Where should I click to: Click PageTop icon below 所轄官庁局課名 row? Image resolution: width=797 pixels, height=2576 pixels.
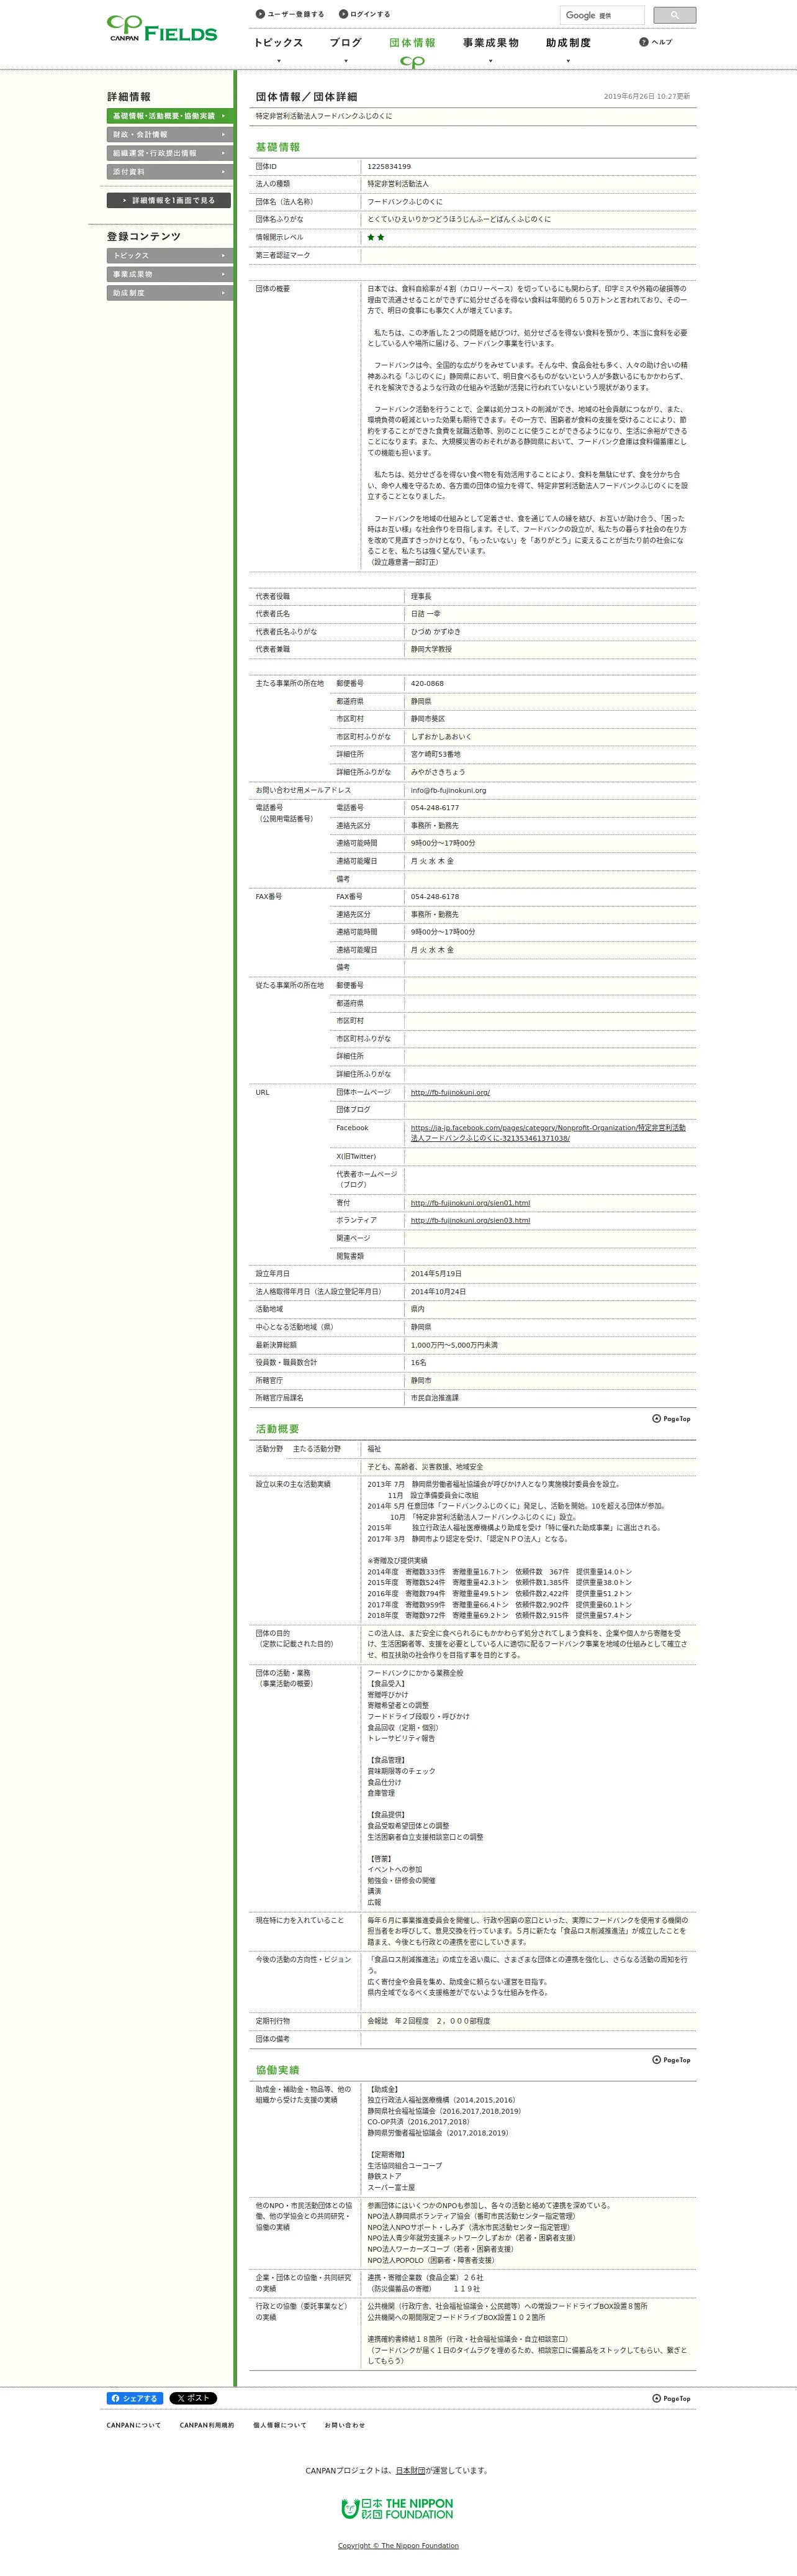pos(671,1418)
